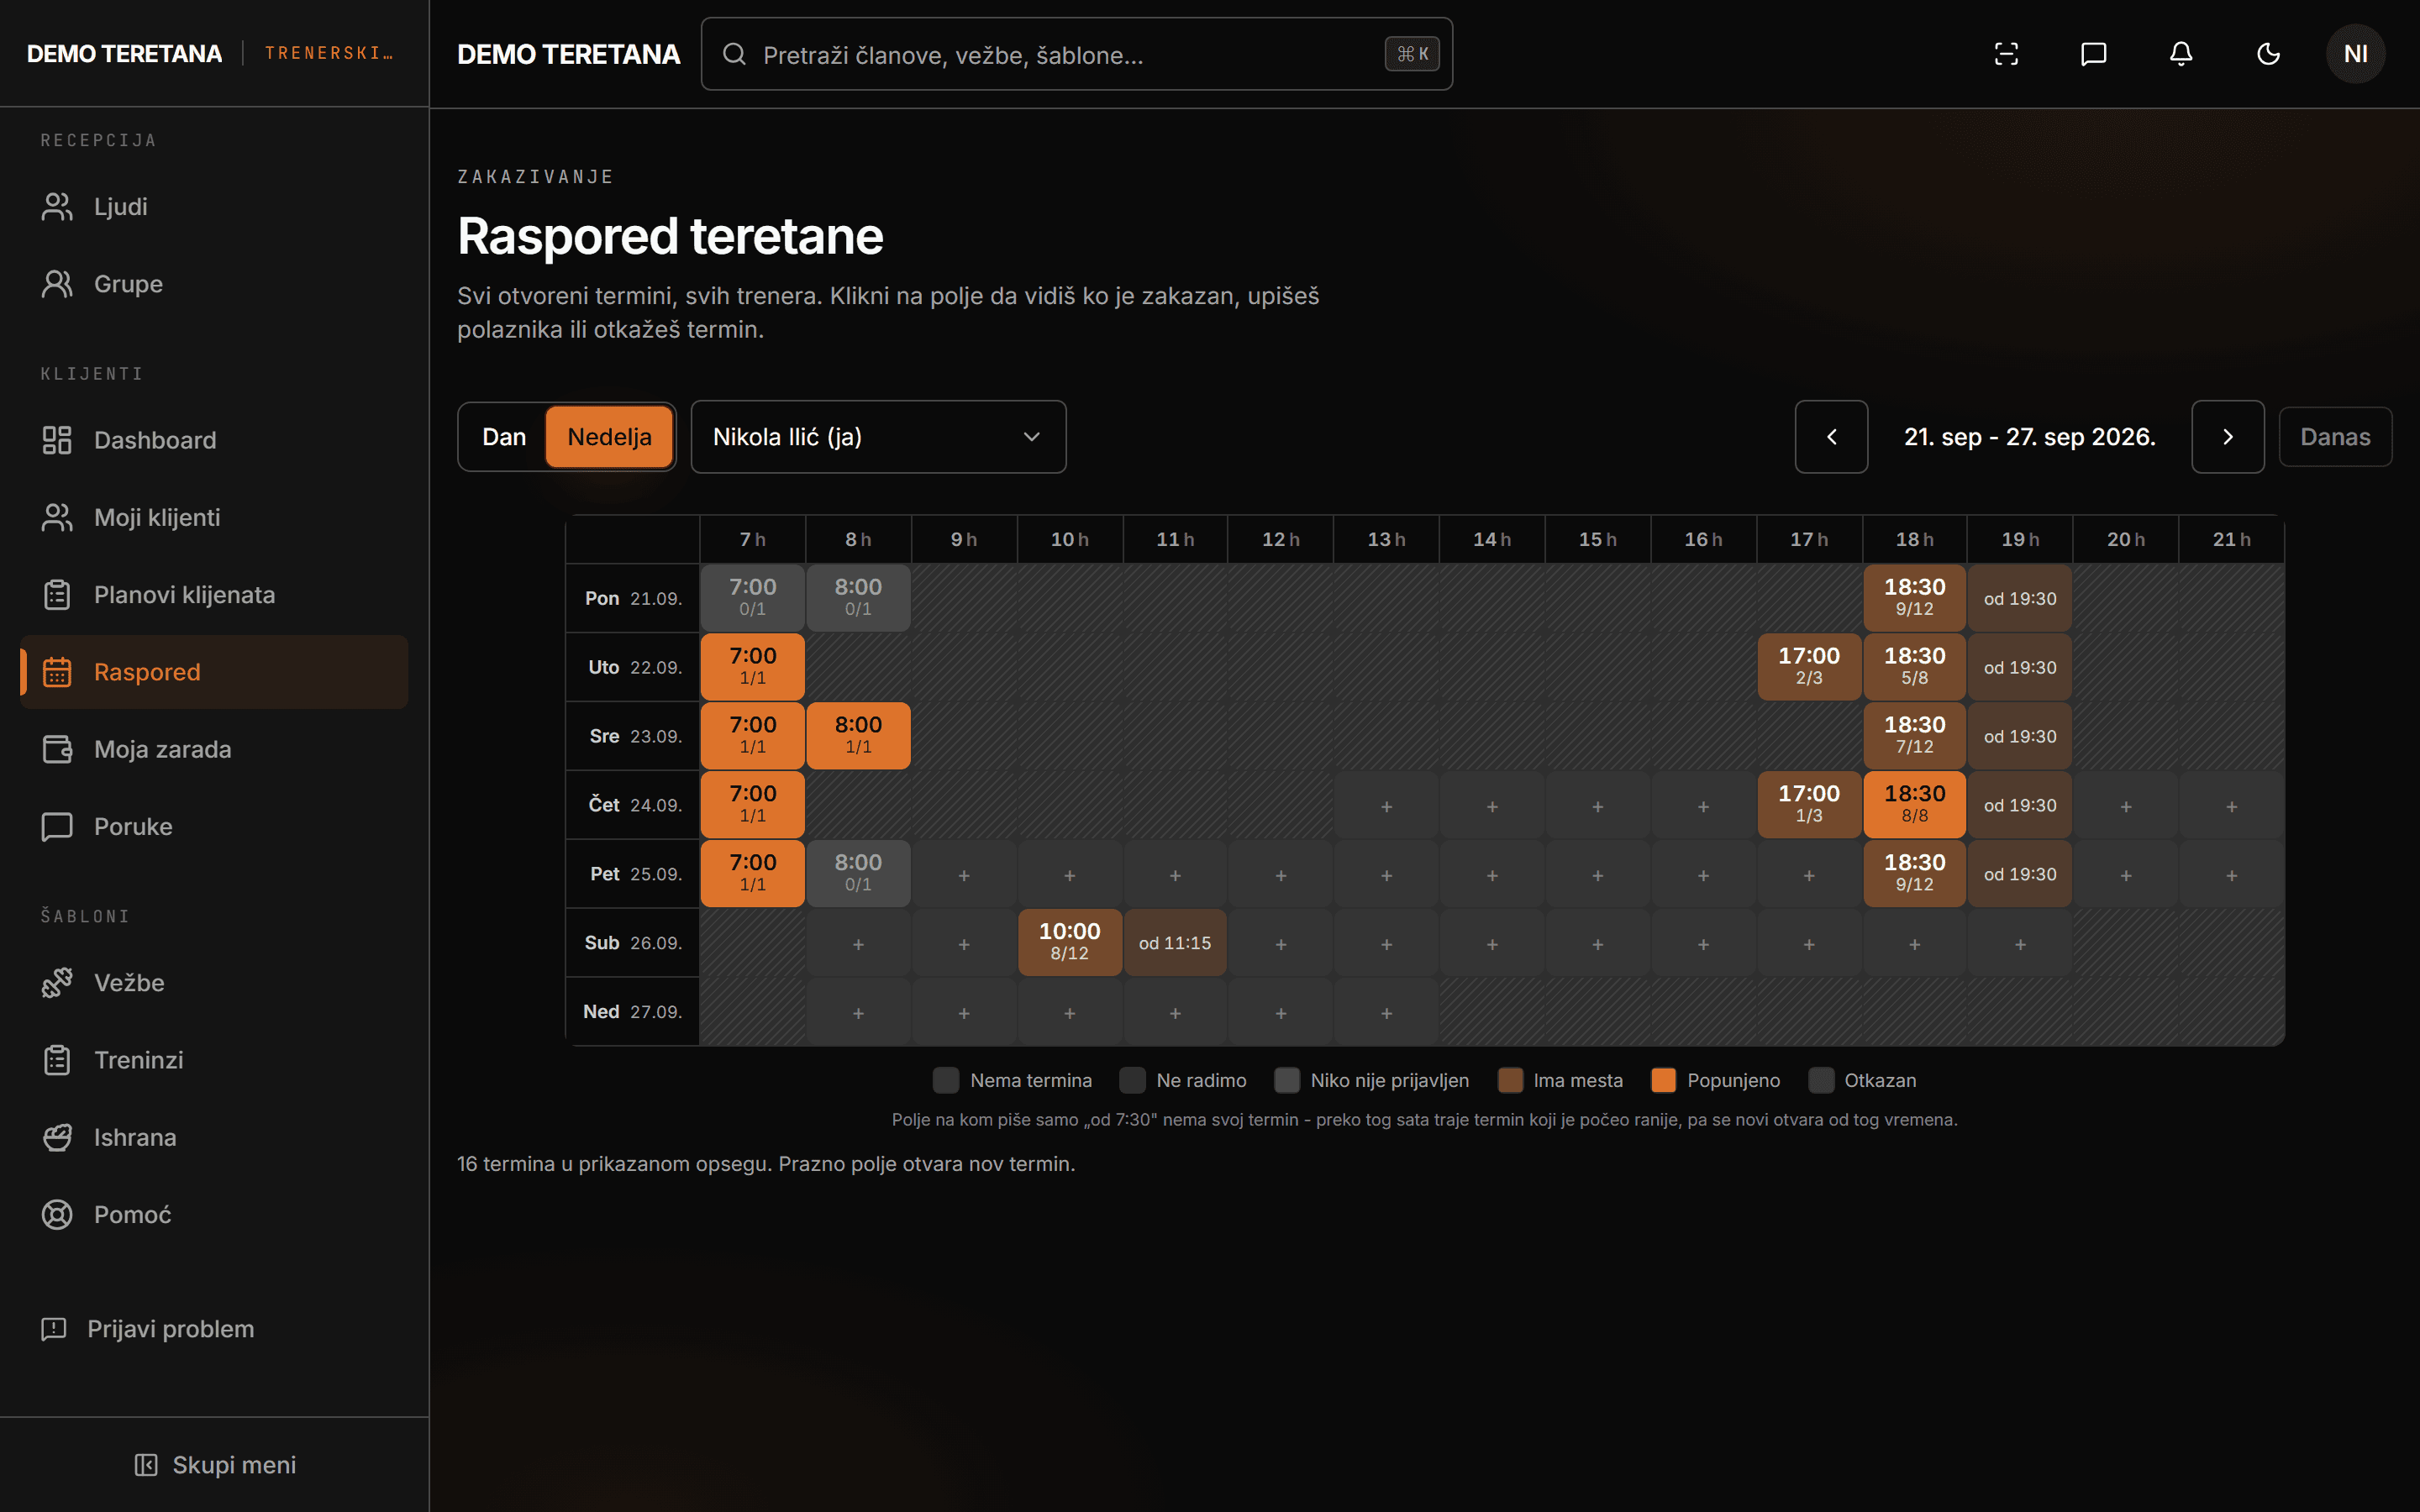
Task: Open Ljudi in the sidebar
Action: click(x=214, y=206)
